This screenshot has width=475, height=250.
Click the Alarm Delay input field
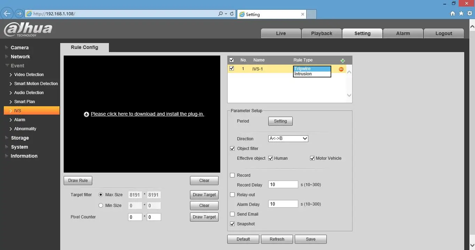(283, 204)
